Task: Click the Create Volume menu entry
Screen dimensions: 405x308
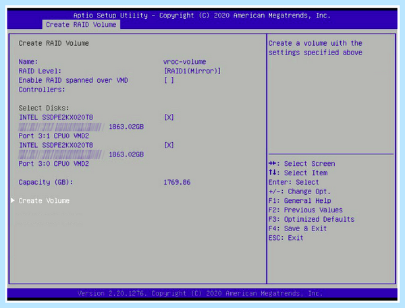Action: [44, 201]
